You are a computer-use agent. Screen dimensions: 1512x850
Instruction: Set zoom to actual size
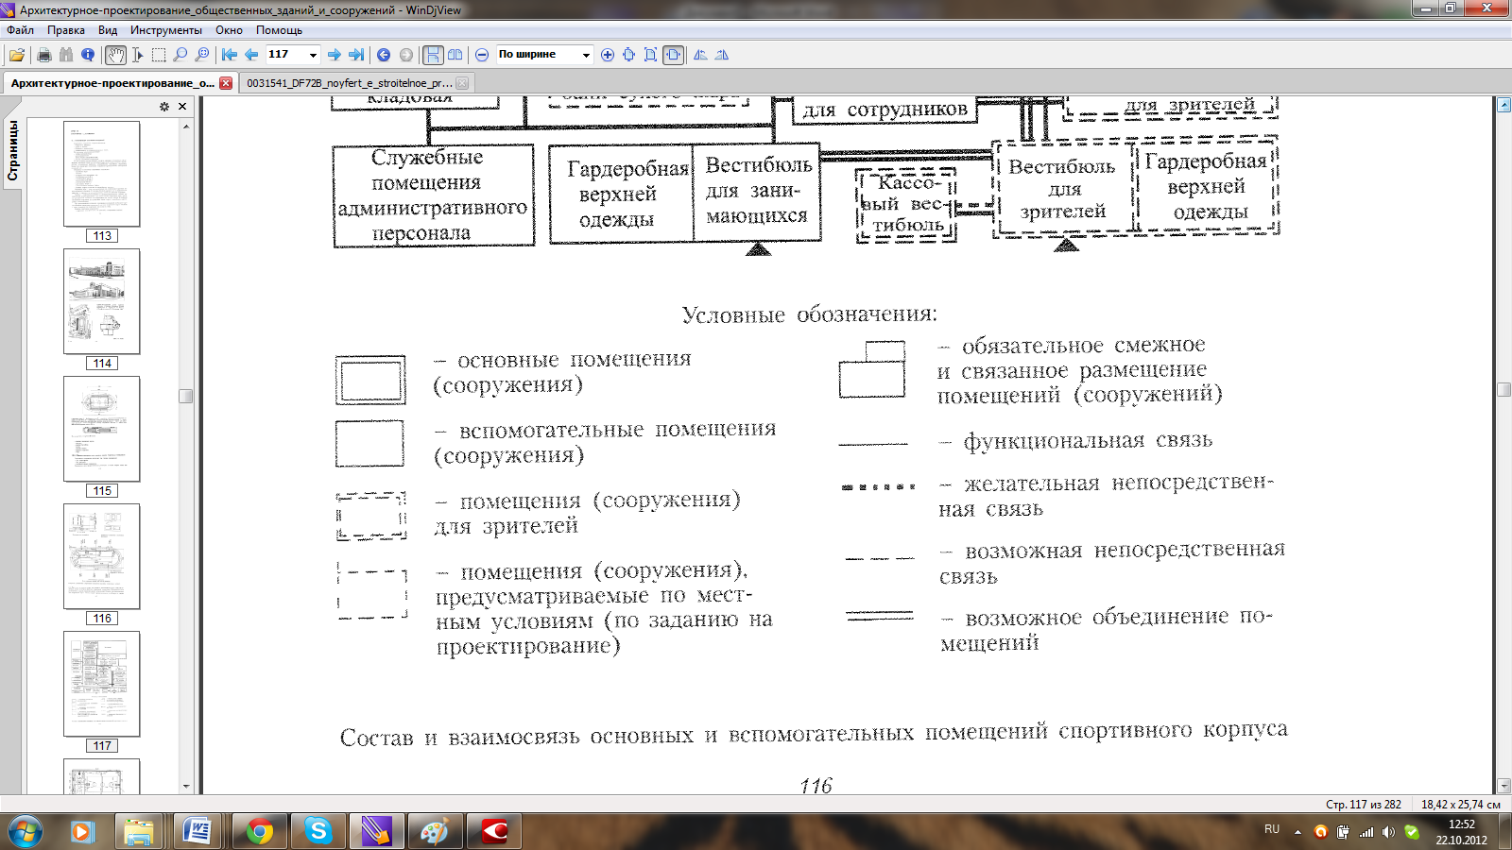coord(629,55)
